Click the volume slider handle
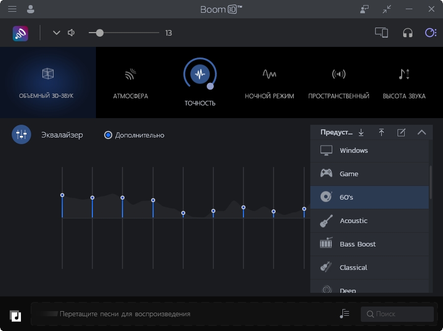 tap(100, 33)
